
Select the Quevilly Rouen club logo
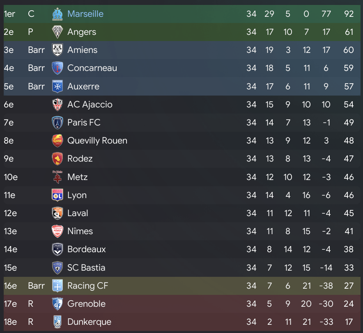point(57,141)
